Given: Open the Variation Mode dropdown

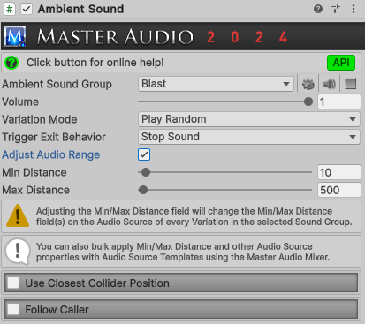Looking at the screenshot, I should click(249, 119).
